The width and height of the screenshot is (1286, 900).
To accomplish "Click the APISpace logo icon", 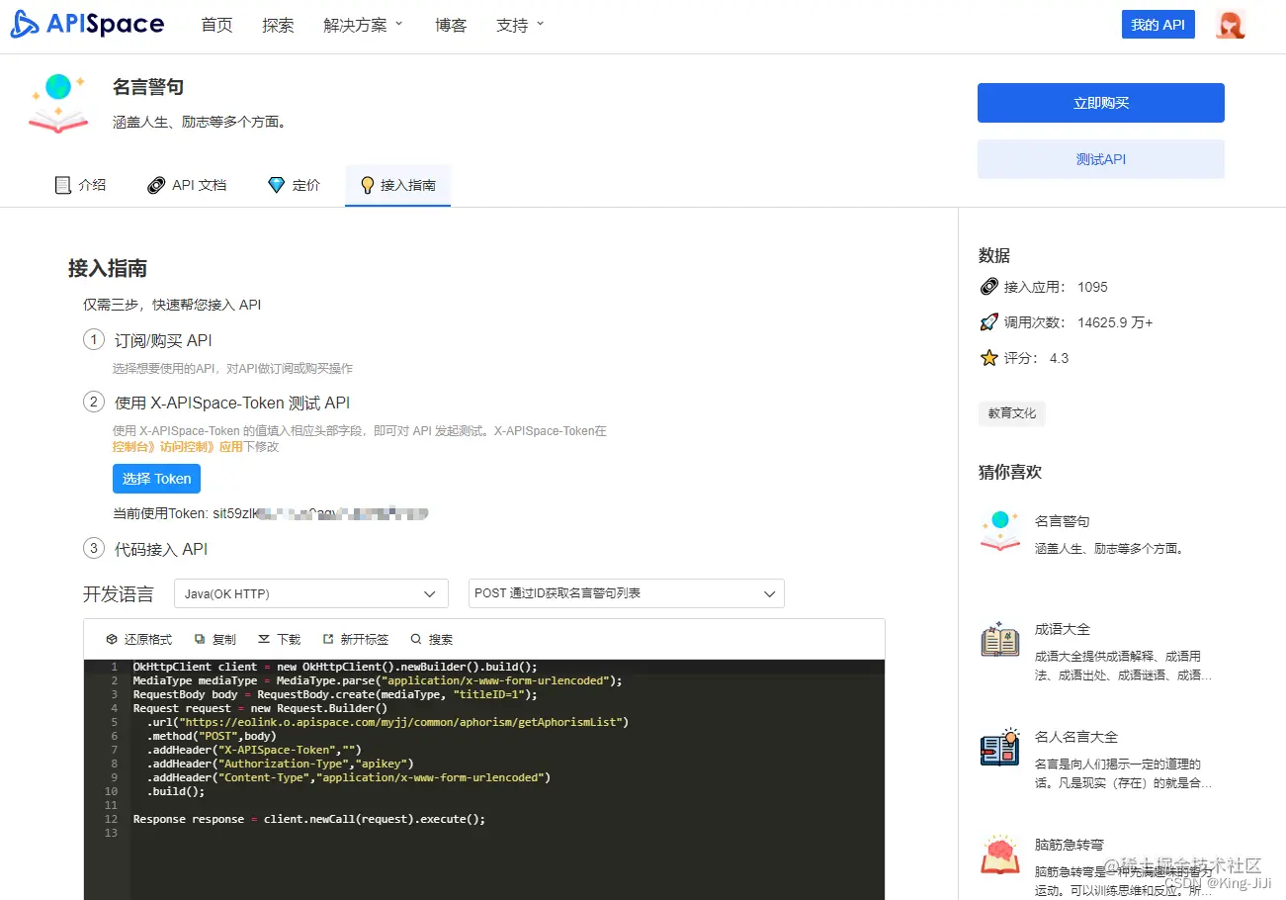I will pyautogui.click(x=22, y=23).
